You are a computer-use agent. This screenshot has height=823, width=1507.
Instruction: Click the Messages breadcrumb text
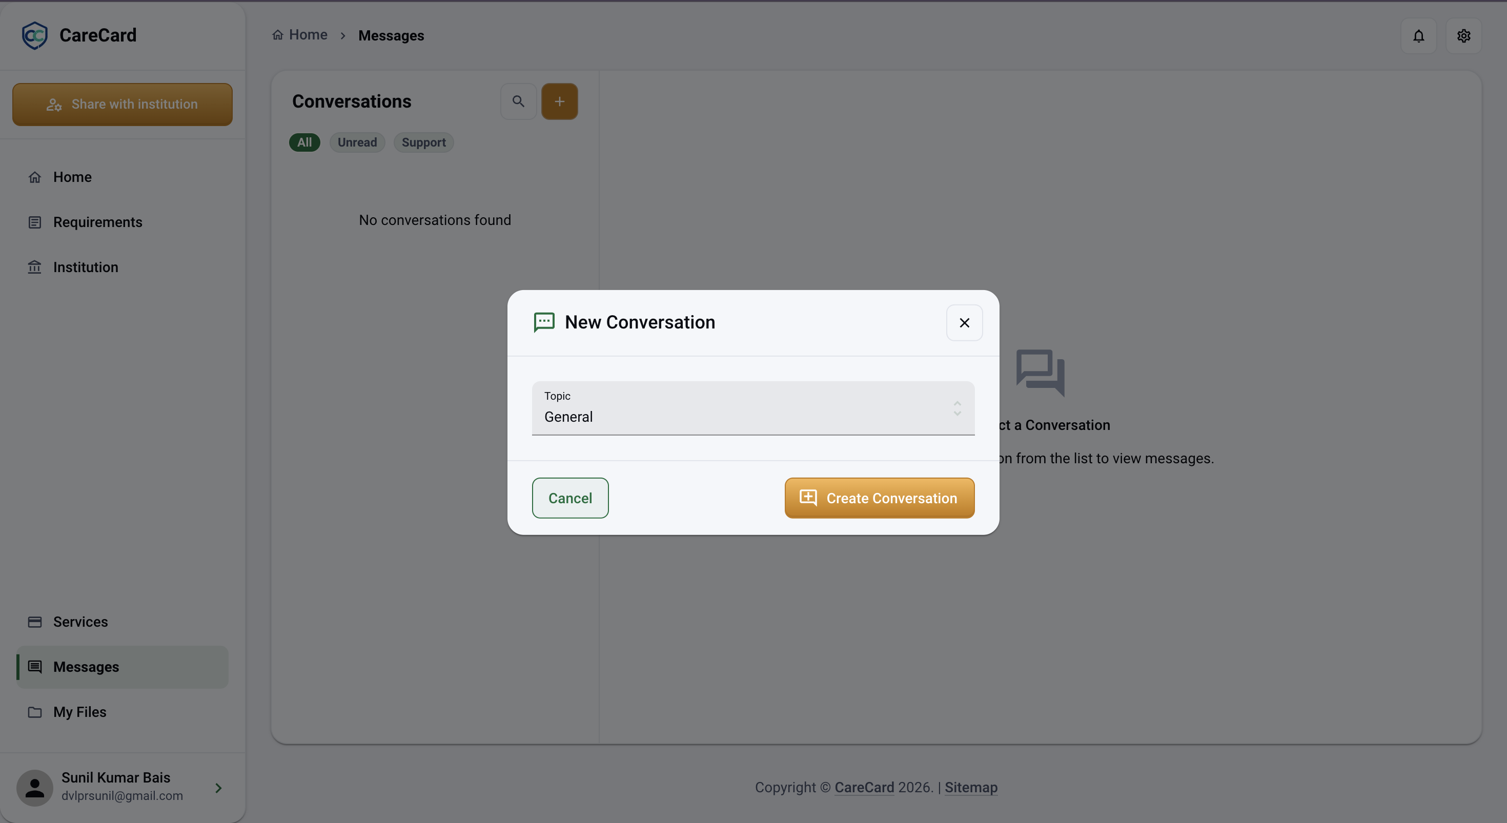(x=391, y=36)
